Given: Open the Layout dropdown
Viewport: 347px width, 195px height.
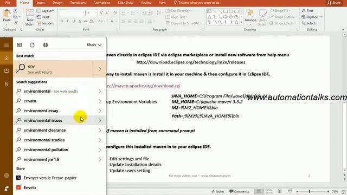Looking at the screenshot, I should [x=46, y=11].
